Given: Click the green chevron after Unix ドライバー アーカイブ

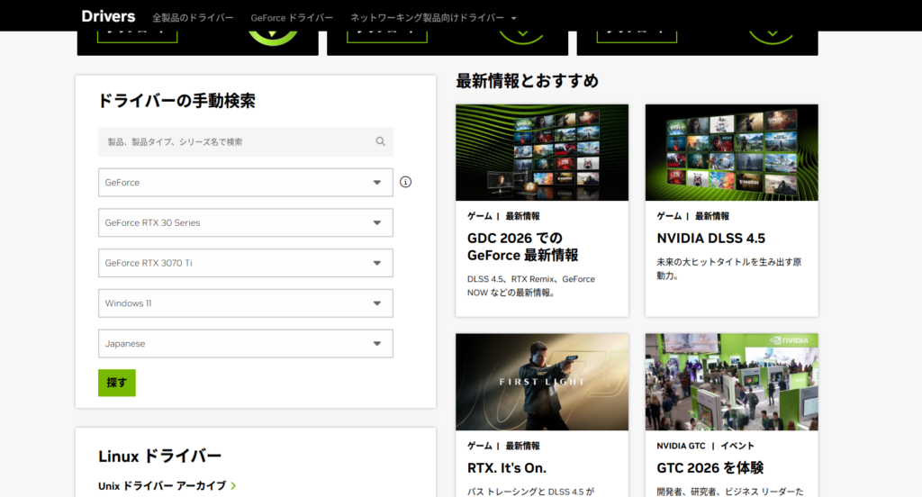Looking at the screenshot, I should [233, 486].
